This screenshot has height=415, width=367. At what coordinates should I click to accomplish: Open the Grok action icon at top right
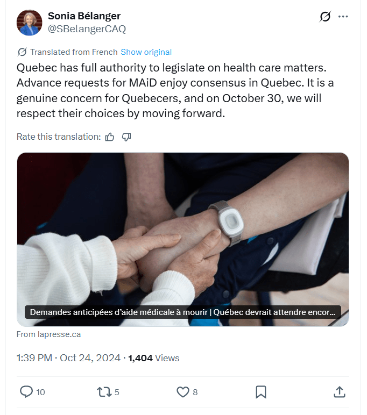(325, 17)
